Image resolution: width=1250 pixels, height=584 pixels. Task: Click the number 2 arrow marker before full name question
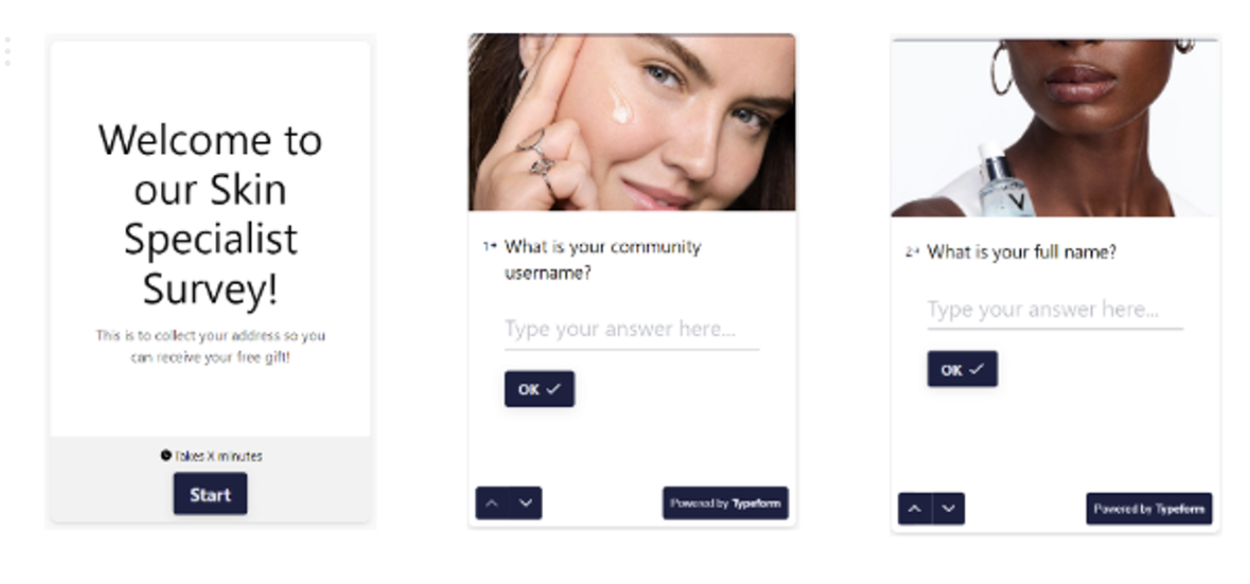[912, 253]
